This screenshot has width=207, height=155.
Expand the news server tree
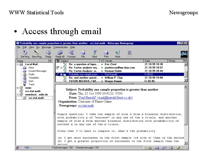(18, 88)
